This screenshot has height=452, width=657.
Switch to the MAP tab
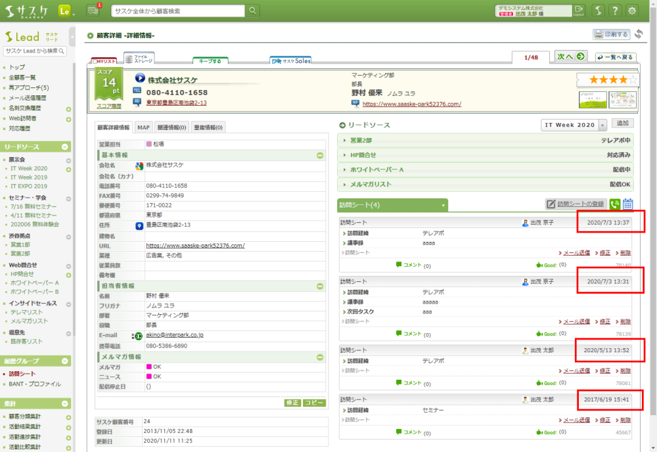(143, 127)
